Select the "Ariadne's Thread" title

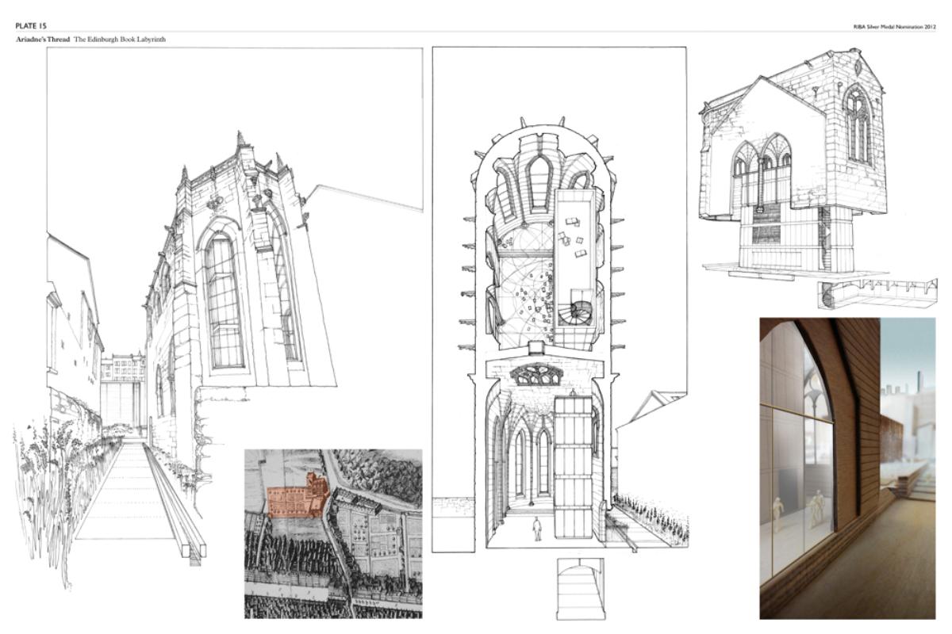pos(43,39)
